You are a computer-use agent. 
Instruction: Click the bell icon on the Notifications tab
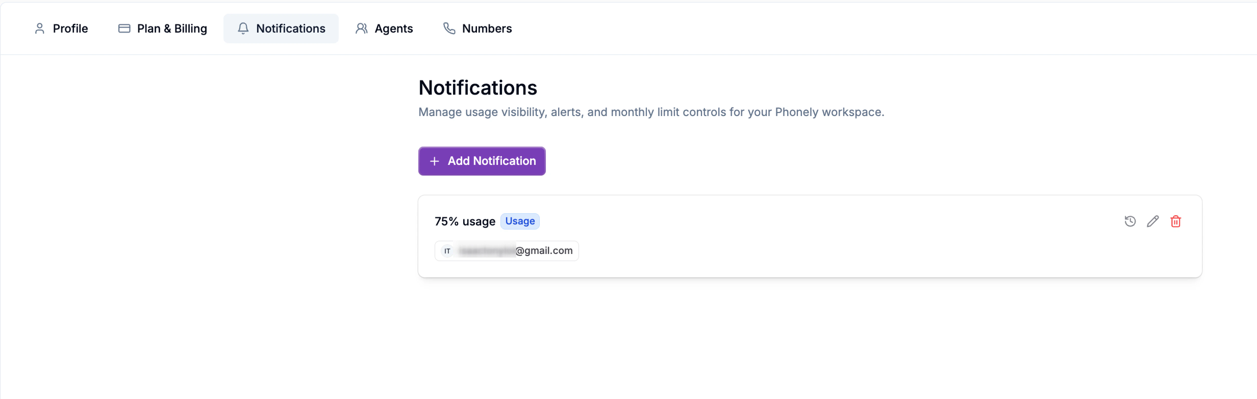243,28
